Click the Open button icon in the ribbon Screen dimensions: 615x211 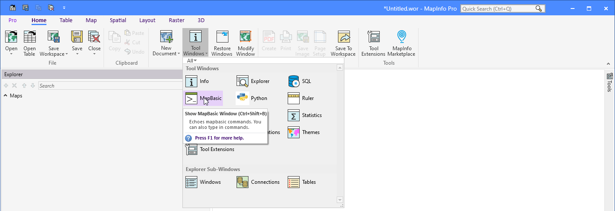tap(12, 37)
